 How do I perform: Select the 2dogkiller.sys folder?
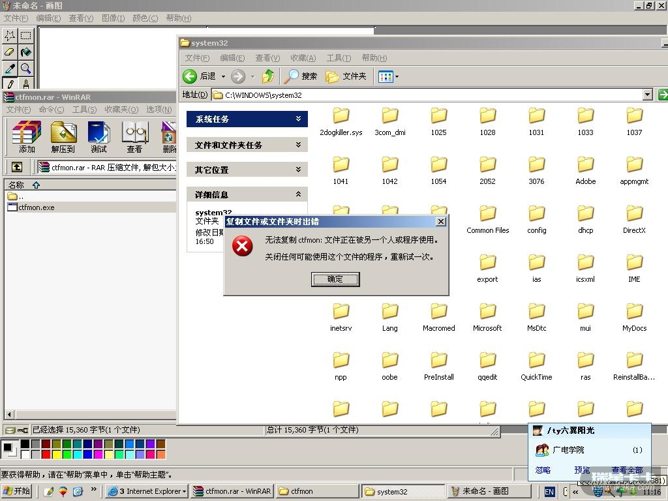(x=341, y=122)
